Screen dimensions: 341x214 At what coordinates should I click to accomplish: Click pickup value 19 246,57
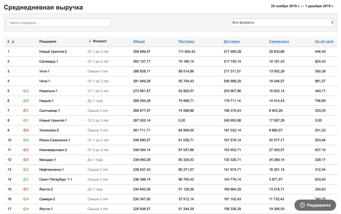277,81
